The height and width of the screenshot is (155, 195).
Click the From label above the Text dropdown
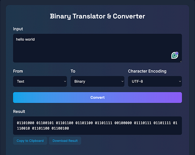click(x=18, y=71)
